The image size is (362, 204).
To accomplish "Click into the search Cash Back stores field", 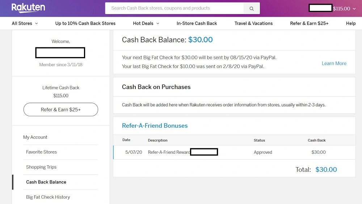I will point(174,8).
